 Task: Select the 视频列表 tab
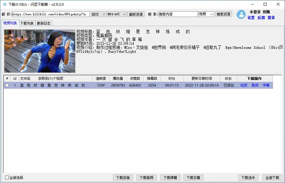point(10,23)
